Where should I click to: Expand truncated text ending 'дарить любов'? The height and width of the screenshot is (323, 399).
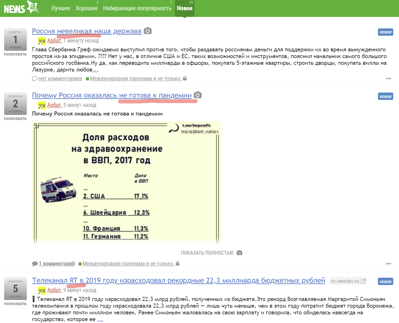[95, 70]
